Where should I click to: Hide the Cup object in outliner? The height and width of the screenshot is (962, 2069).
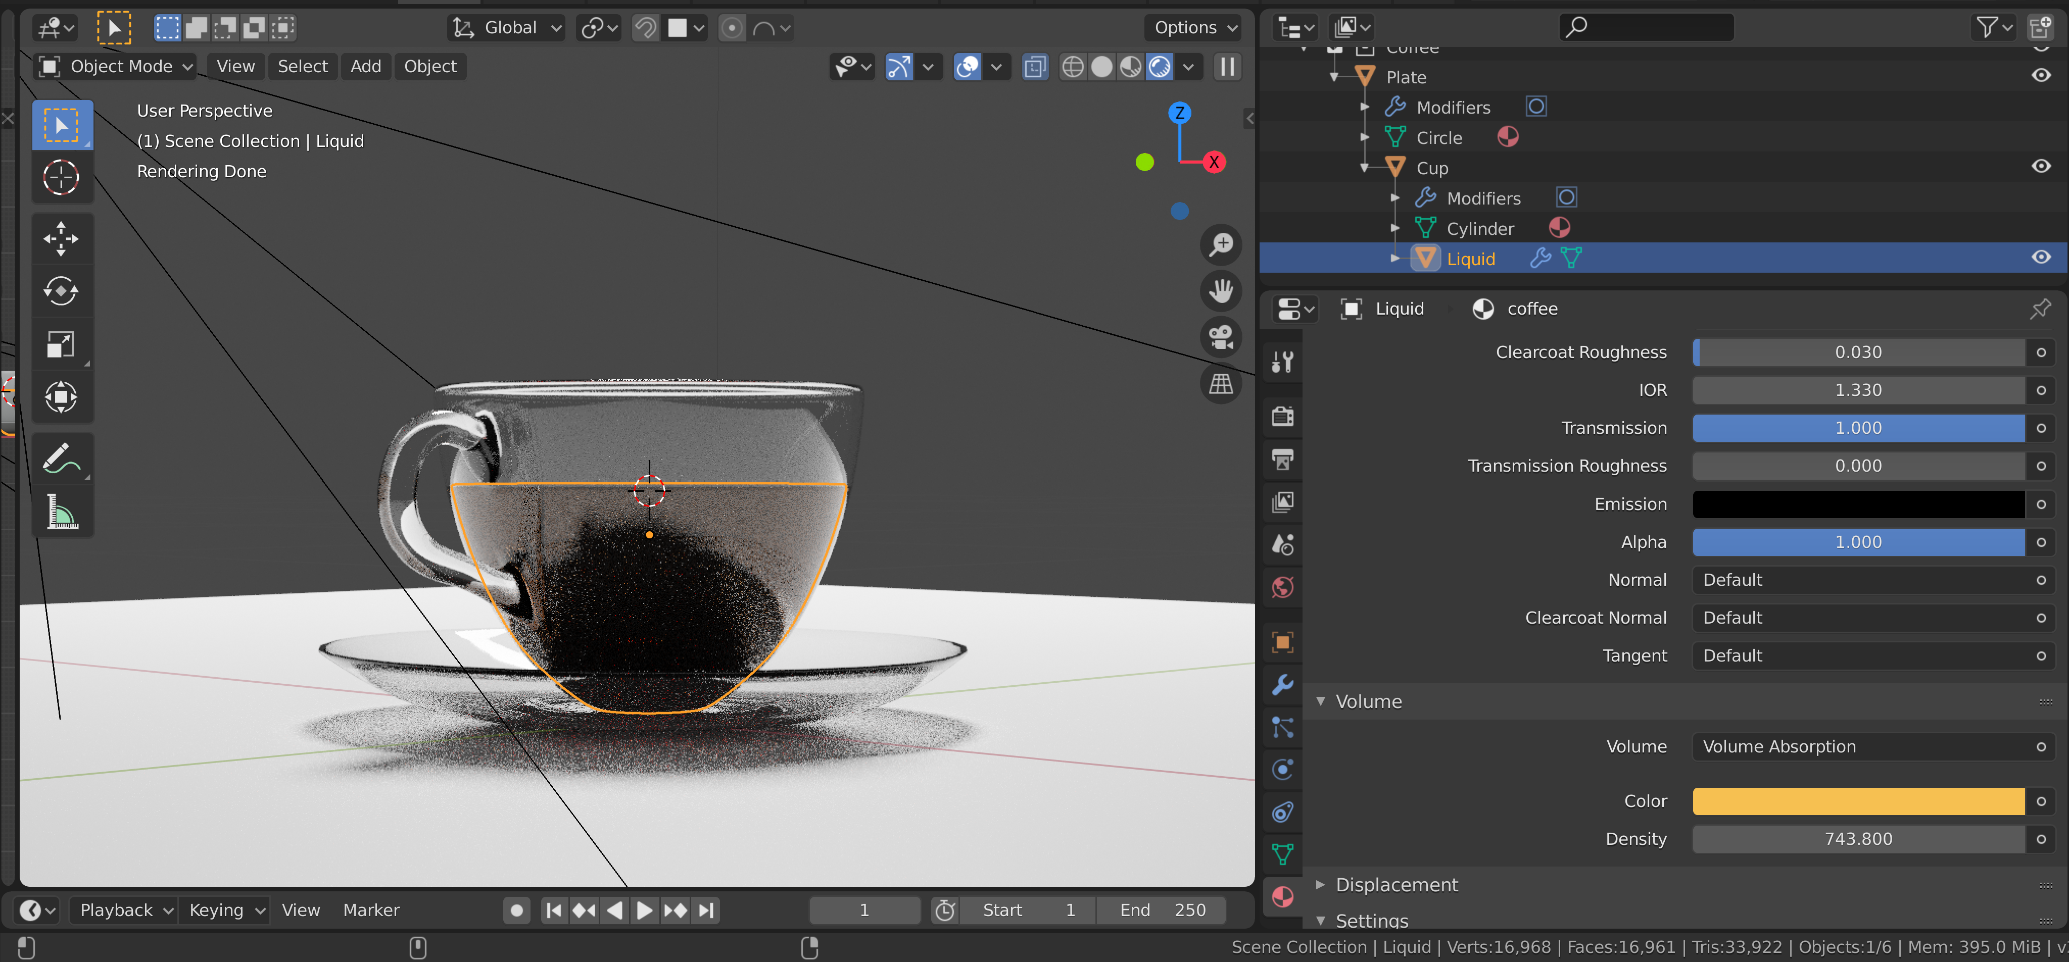pos(2041,166)
